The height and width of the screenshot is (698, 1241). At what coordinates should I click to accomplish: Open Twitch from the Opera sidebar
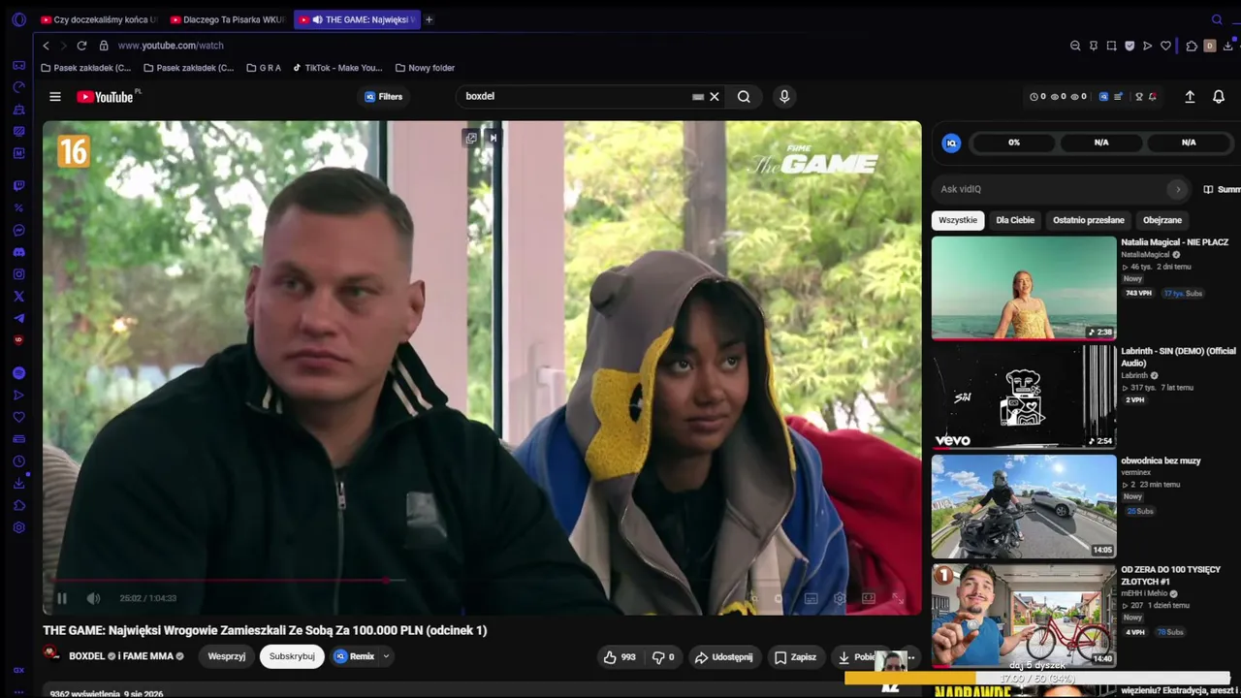tap(18, 185)
